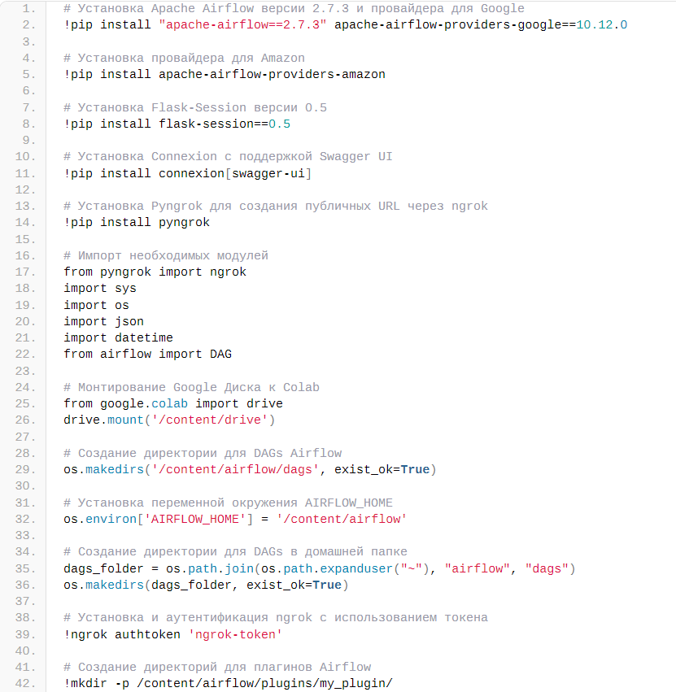Click the pip install pyngrok line
This screenshot has width=676, height=692.
(137, 223)
